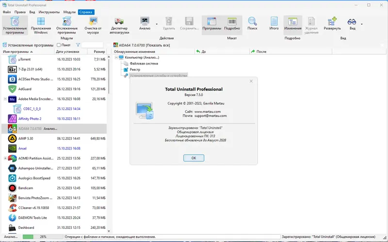388x242 pixels.
Task: Toggle the Подробно layout button
Action: pos(232,24)
